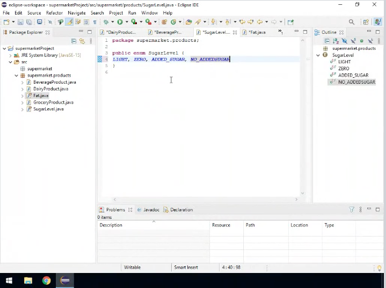Open the Run button dropdown arrow
This screenshot has width=386, height=288.
click(126, 22)
